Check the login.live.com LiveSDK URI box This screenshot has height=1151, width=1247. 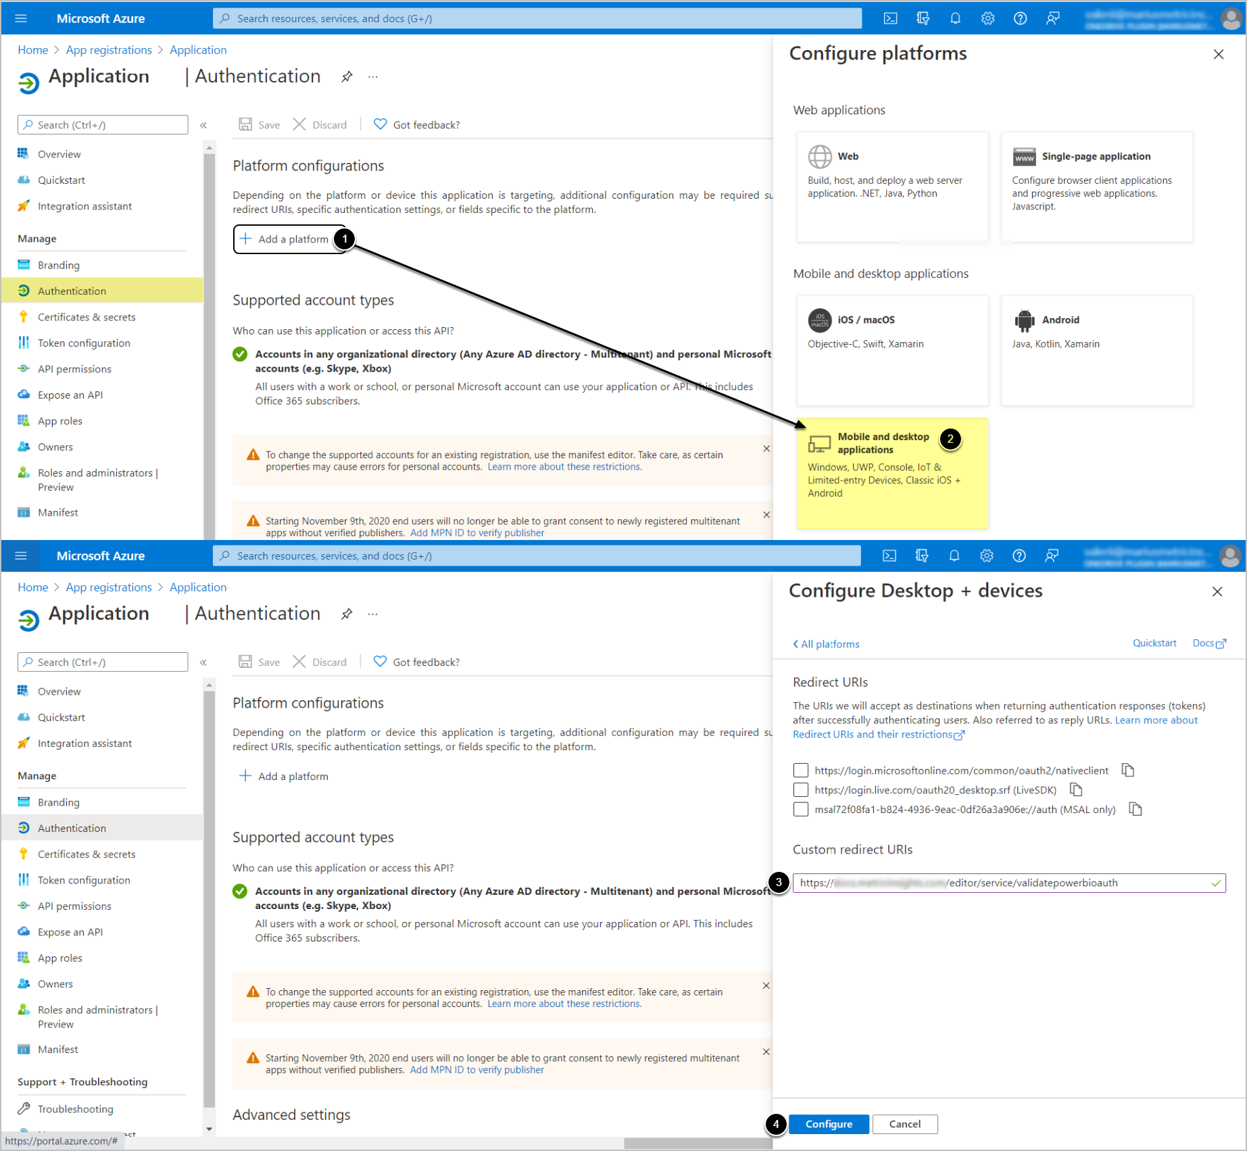pyautogui.click(x=801, y=789)
